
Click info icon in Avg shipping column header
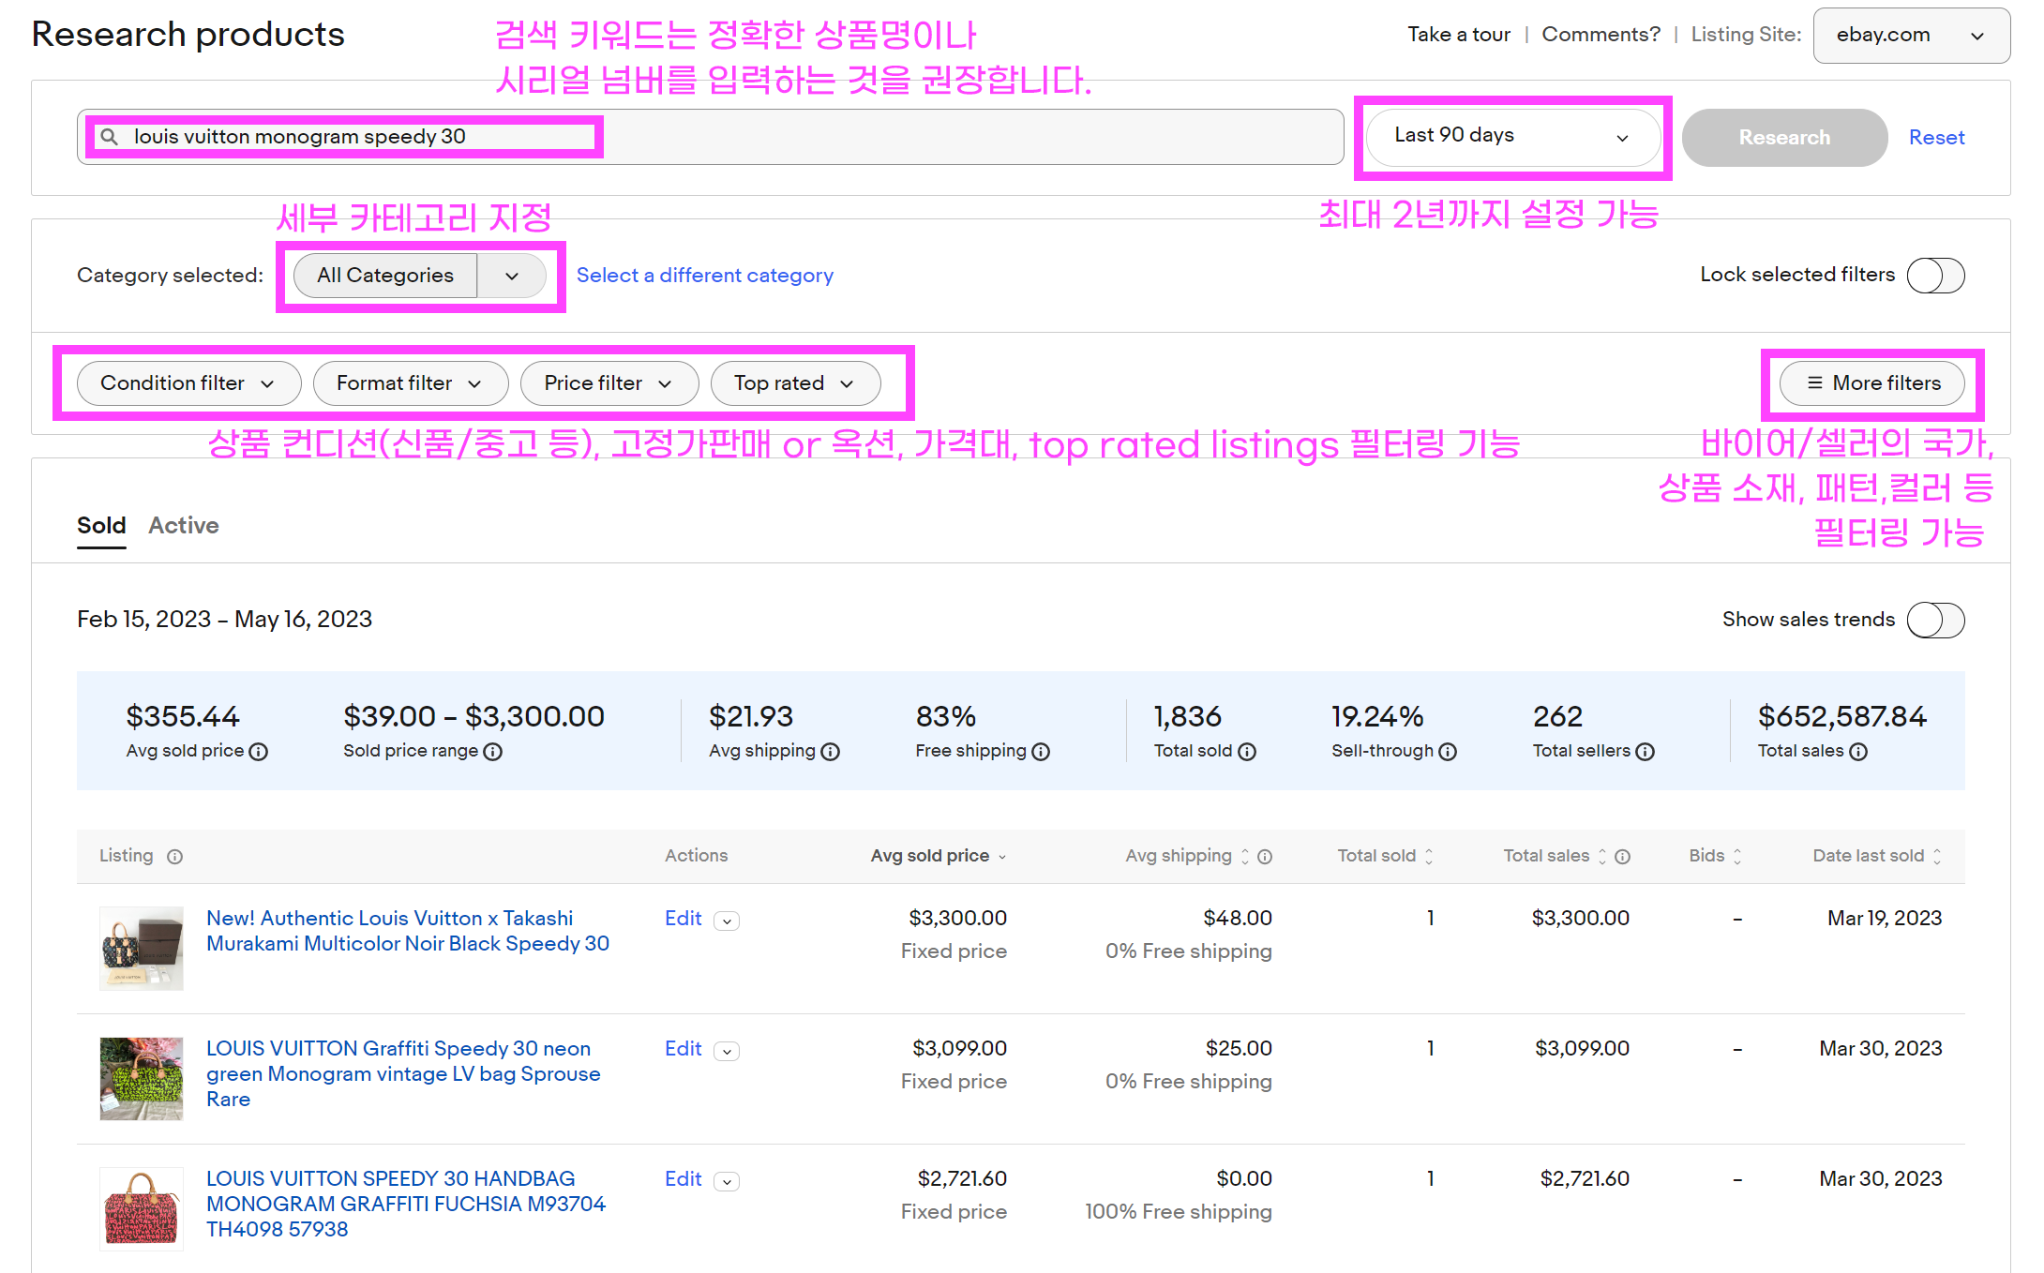click(x=1265, y=857)
